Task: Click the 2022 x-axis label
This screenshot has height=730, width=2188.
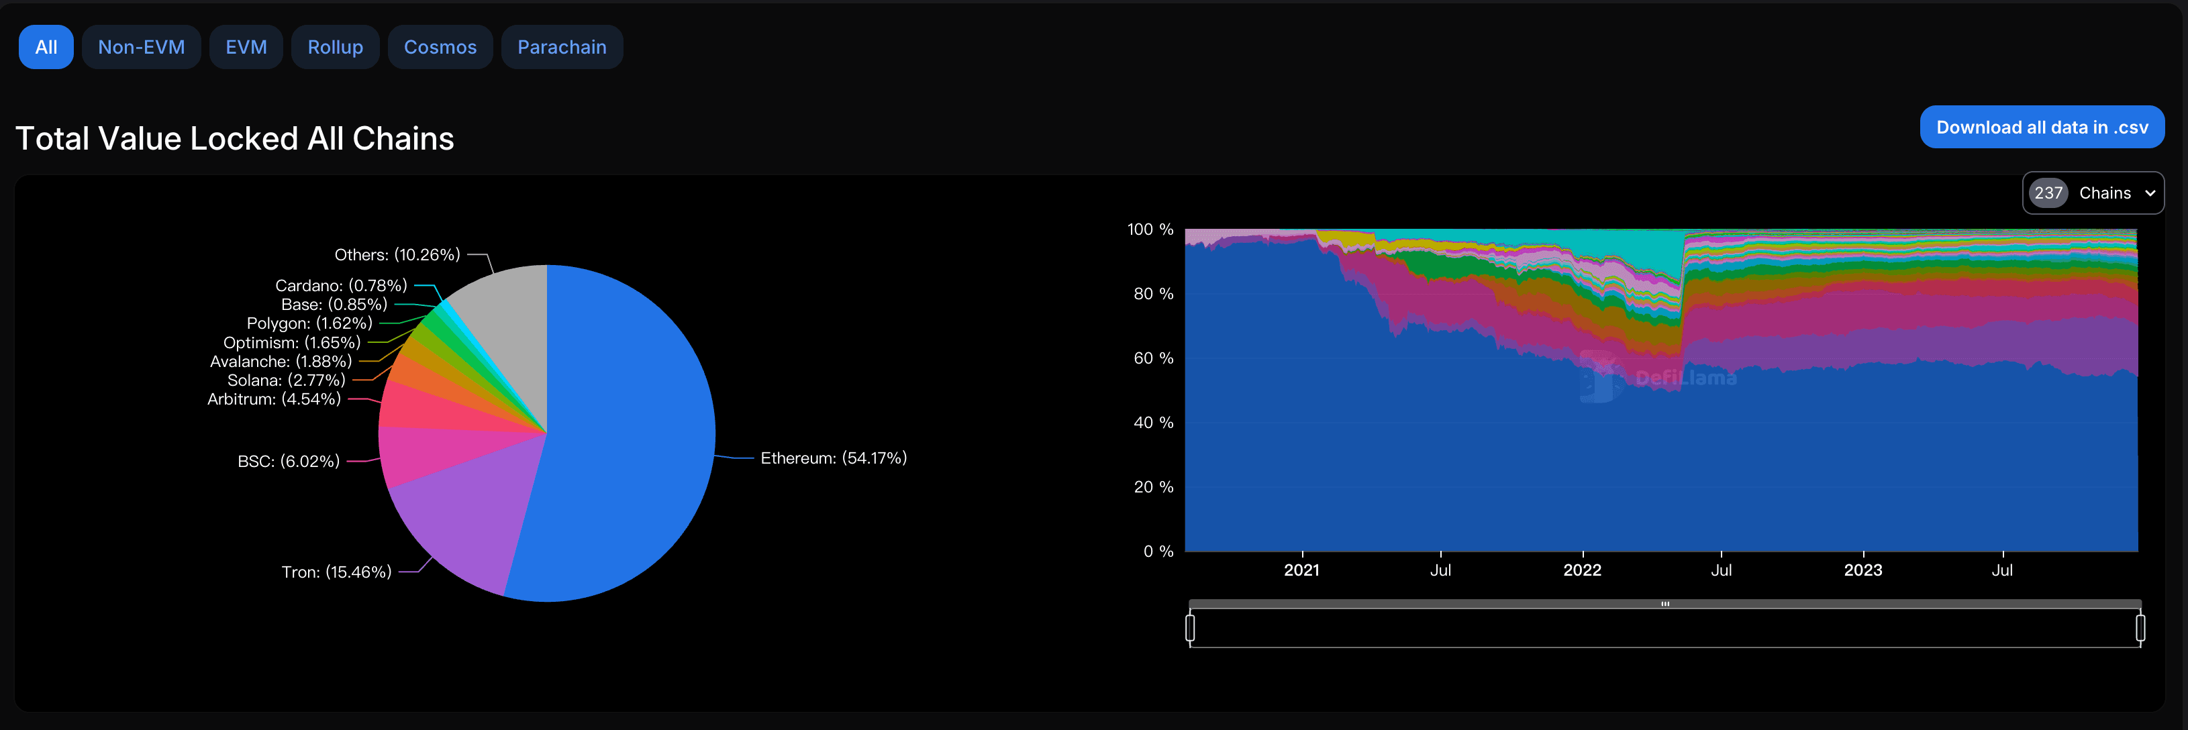Action: pyautogui.click(x=1583, y=570)
